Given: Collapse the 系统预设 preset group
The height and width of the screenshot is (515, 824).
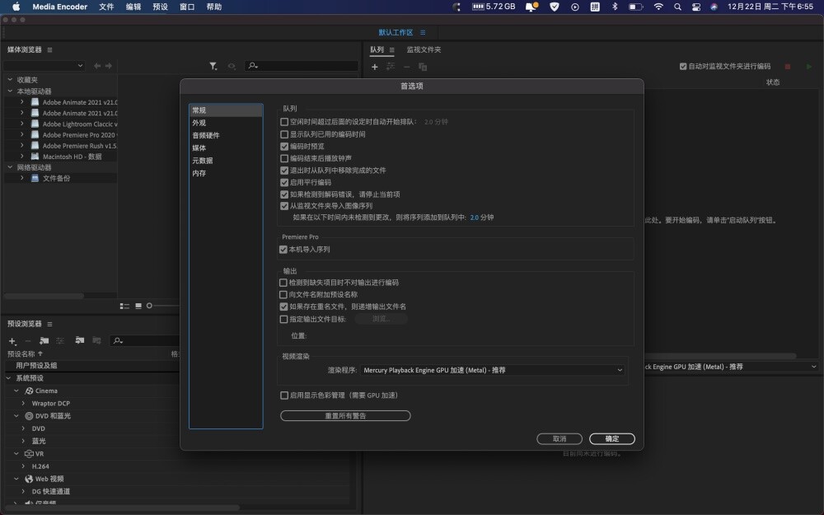Looking at the screenshot, I should (8, 378).
